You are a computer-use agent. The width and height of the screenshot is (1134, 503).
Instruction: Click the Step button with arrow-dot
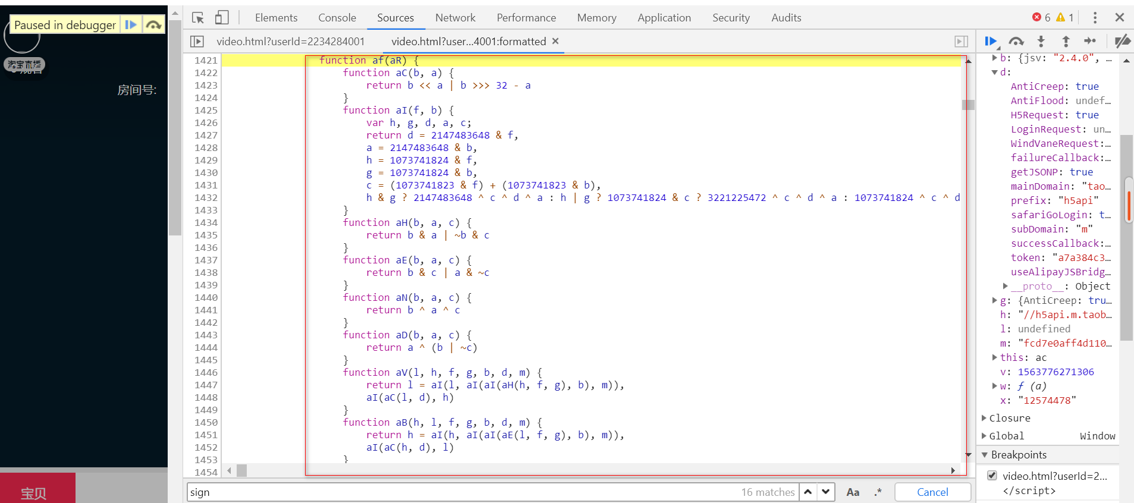tap(1090, 41)
